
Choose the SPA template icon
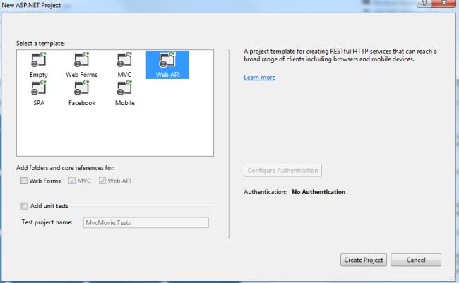click(39, 88)
